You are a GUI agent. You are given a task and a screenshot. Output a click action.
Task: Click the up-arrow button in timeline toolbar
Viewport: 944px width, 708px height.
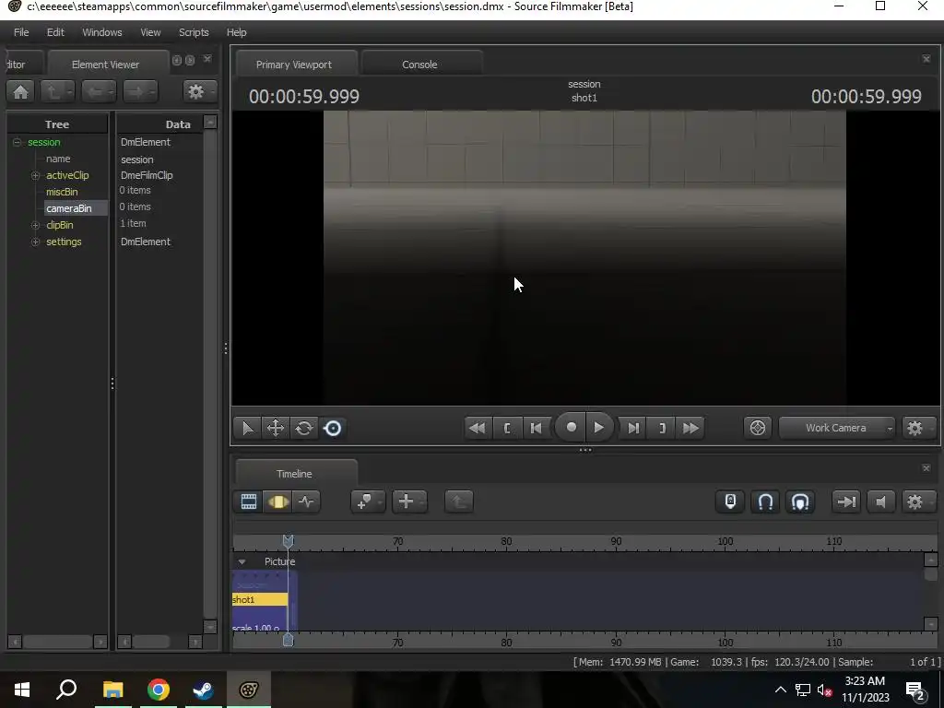[x=459, y=501]
